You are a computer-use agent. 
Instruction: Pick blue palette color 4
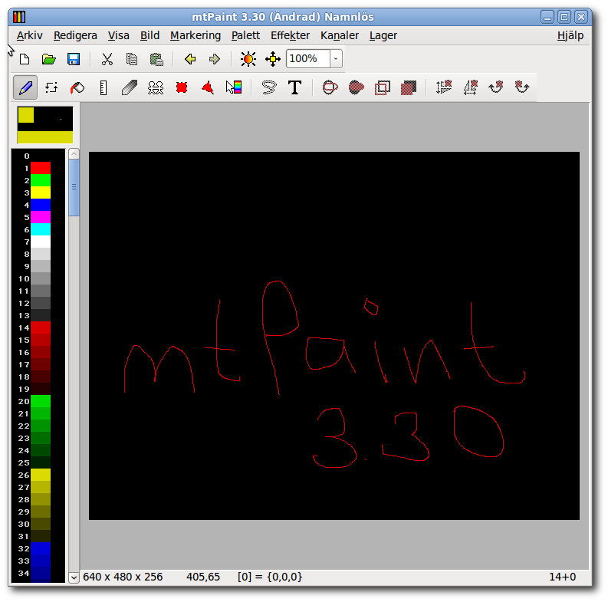click(41, 205)
